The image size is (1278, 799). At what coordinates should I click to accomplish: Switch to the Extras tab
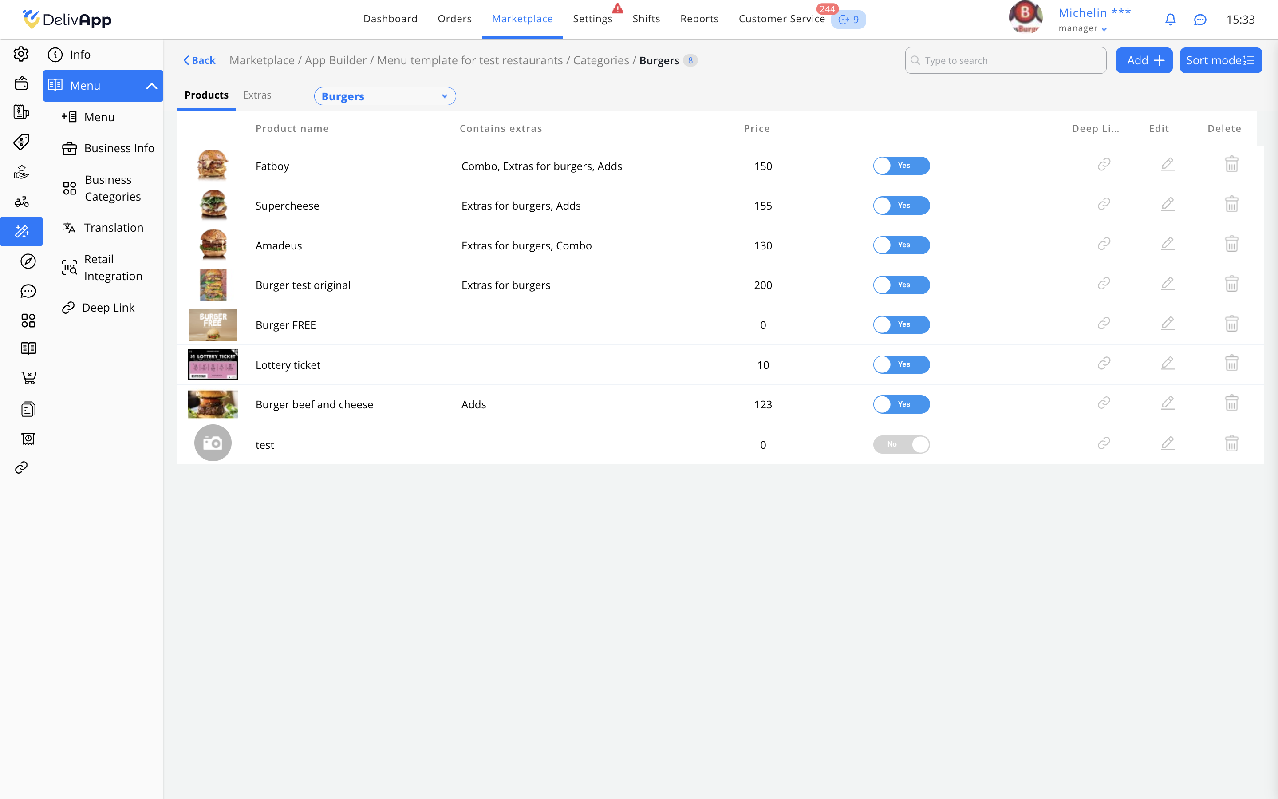tap(256, 95)
